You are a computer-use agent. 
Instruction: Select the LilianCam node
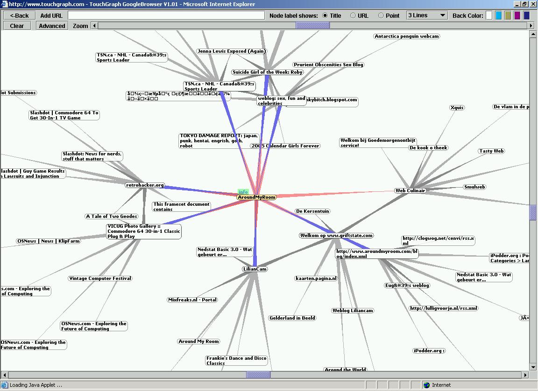(x=255, y=269)
